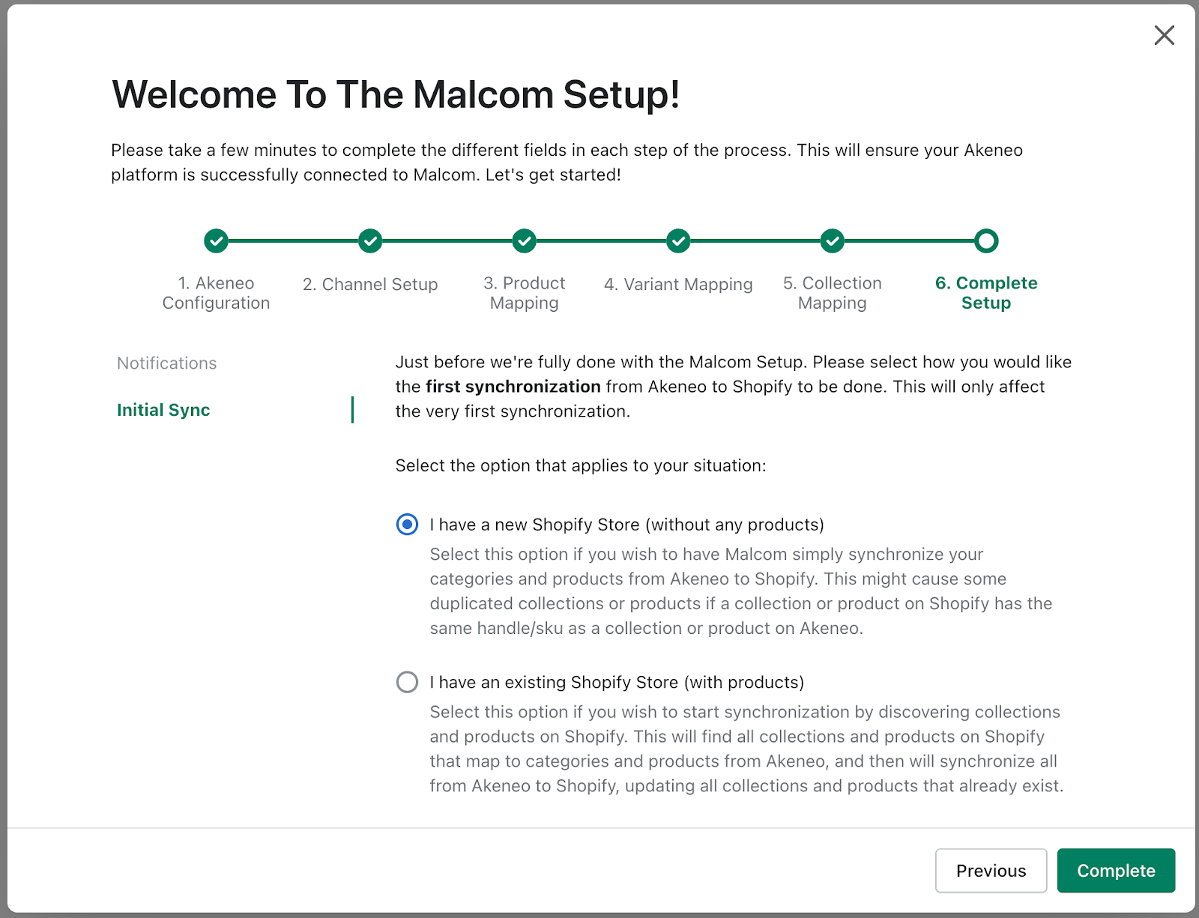This screenshot has height=918, width=1199.
Task: Jump to step 1 Akeneo Configuration label
Action: coord(216,293)
